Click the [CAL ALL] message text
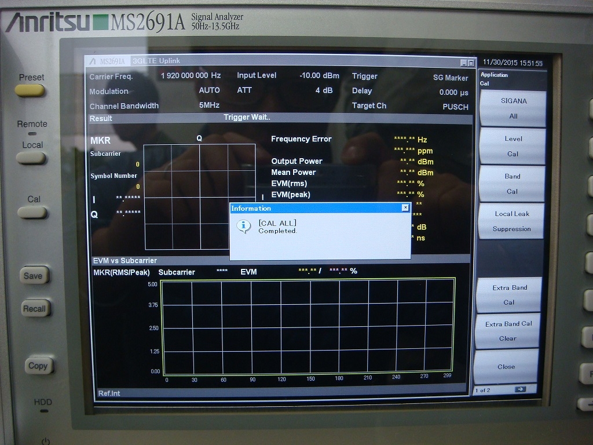Viewport: 593px width, 445px height. pos(277,223)
